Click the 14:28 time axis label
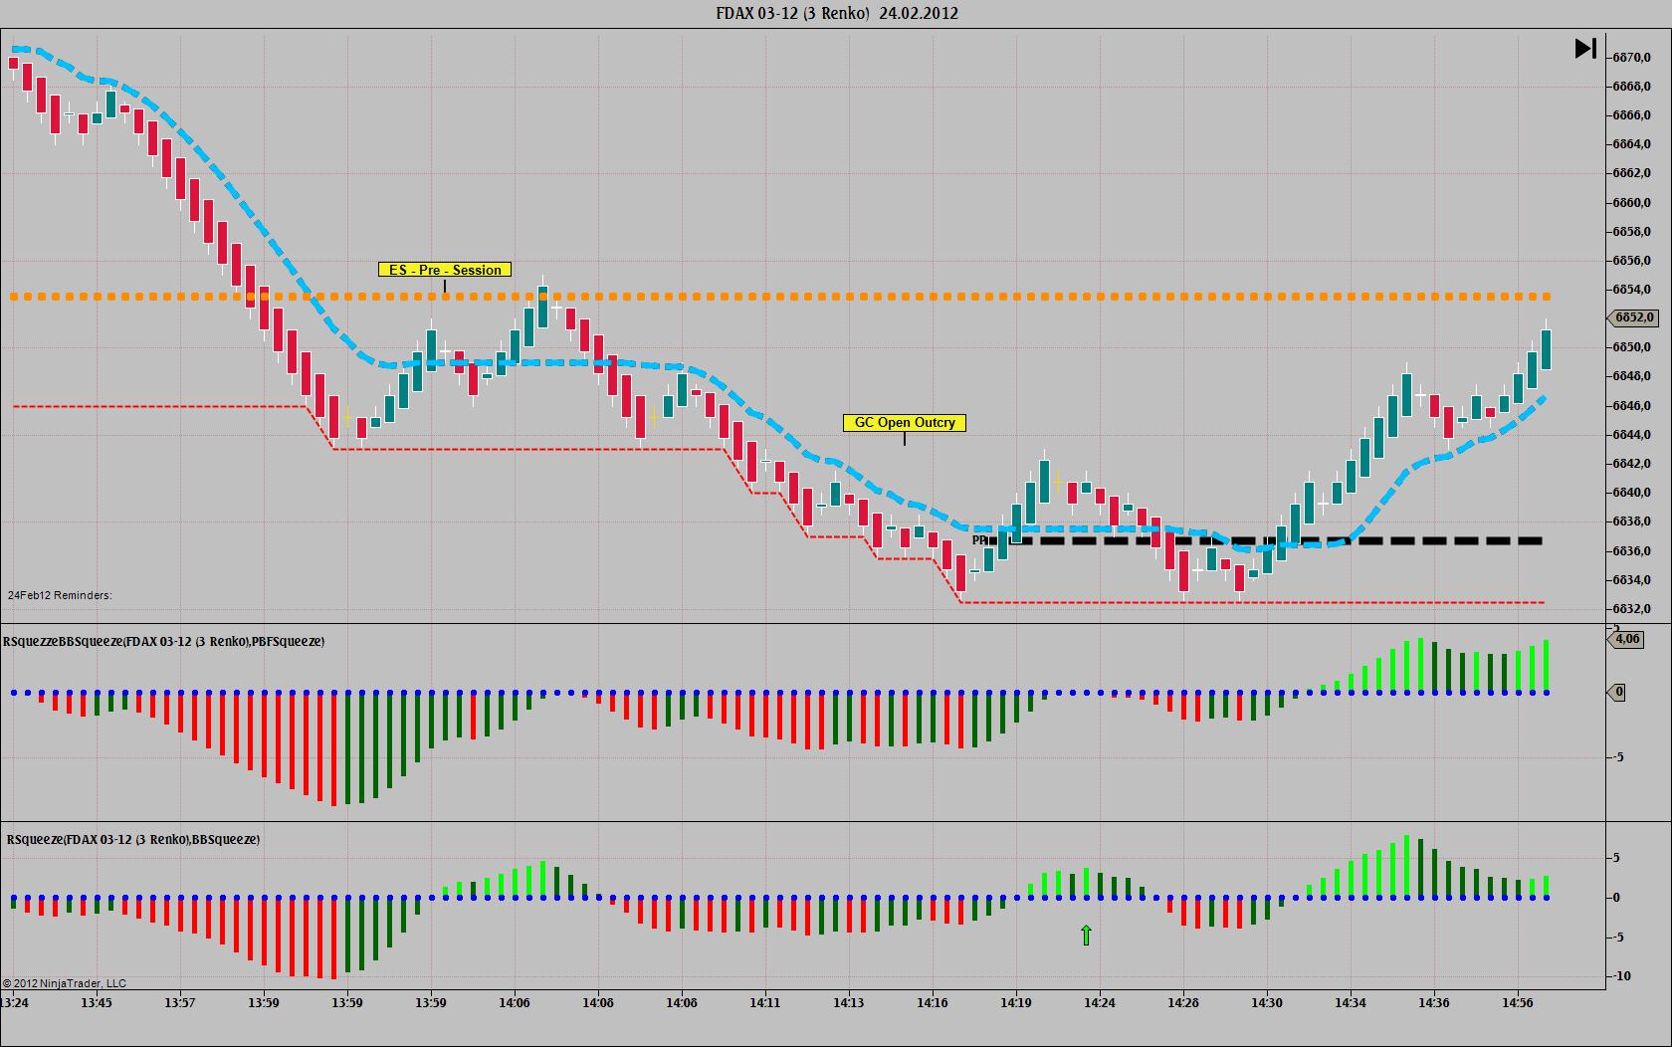 (x=1183, y=1003)
